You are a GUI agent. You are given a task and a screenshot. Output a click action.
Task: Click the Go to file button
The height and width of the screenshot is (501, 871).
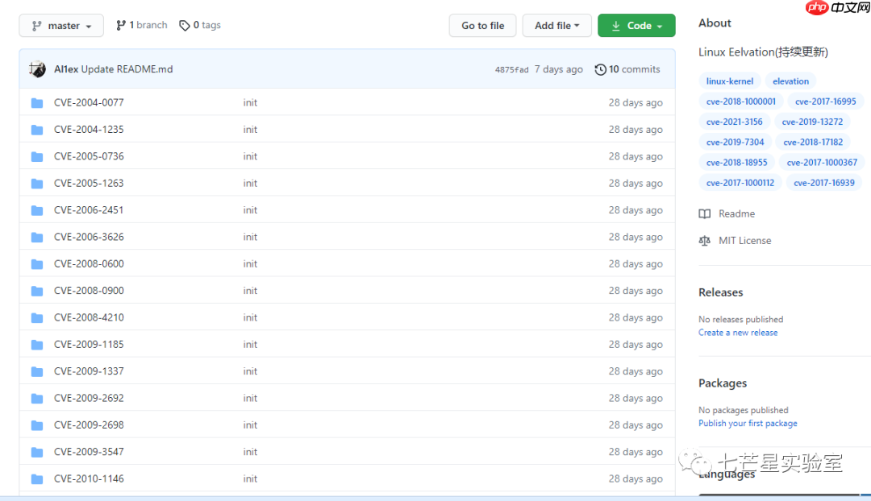[x=482, y=26]
